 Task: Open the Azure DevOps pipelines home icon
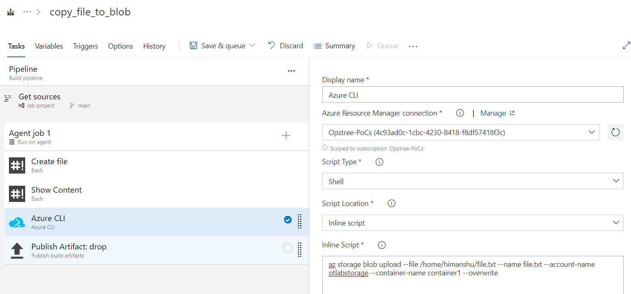click(11, 12)
